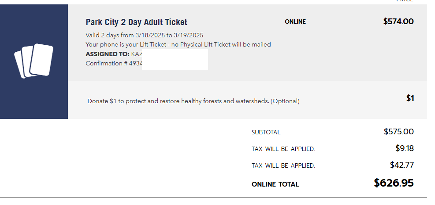Click the Confirmation # line
The width and height of the screenshot is (435, 205).
114,63
